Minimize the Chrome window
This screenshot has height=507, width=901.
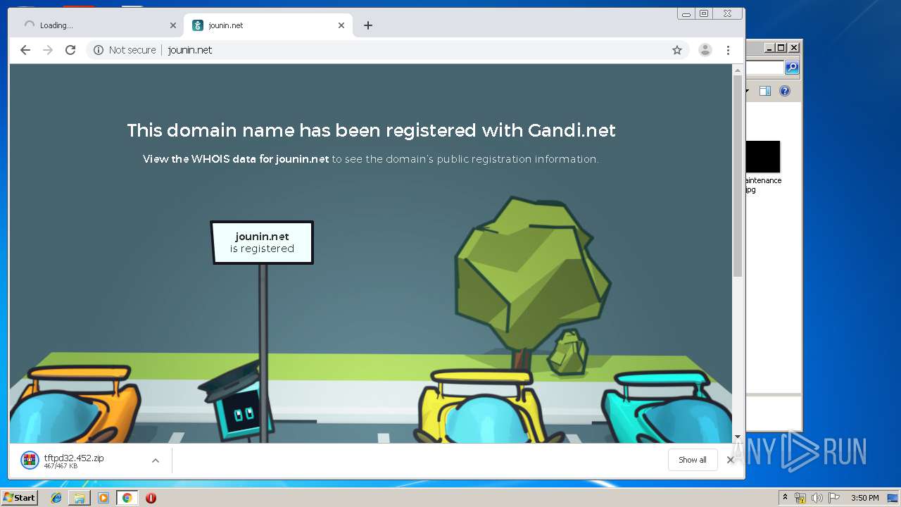(x=686, y=13)
